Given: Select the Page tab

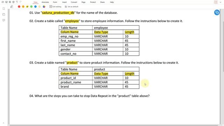Looking at the screenshot, I should [83, 2].
